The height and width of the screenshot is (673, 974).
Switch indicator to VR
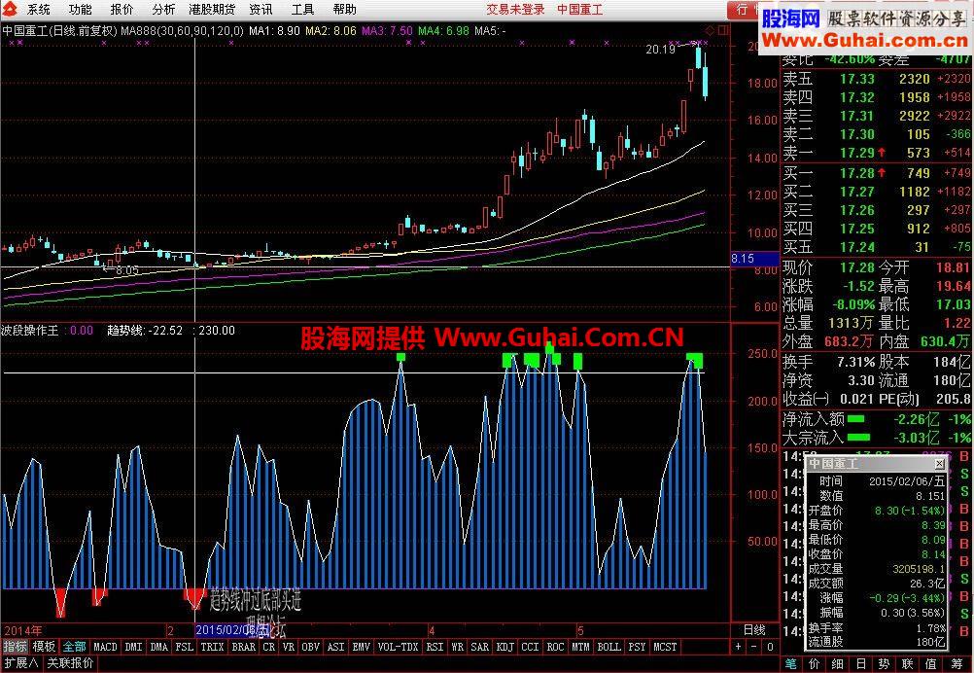[x=289, y=647]
